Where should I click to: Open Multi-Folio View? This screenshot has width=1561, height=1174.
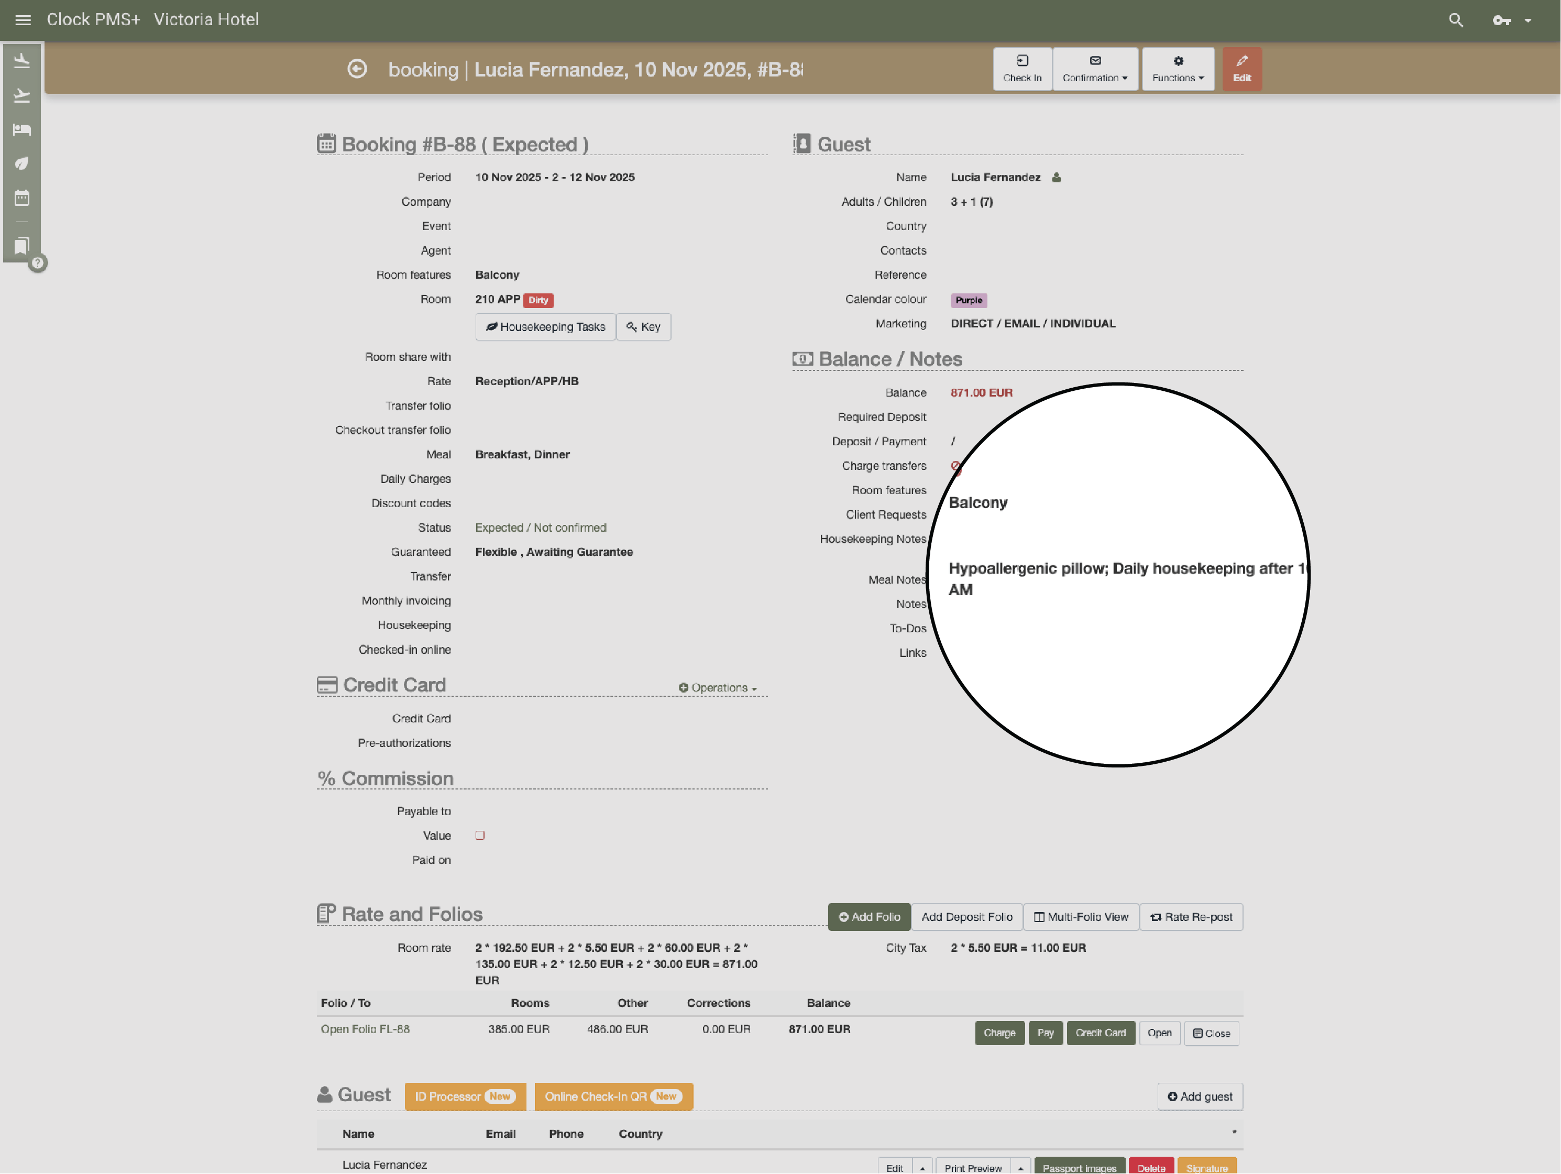pos(1081,917)
